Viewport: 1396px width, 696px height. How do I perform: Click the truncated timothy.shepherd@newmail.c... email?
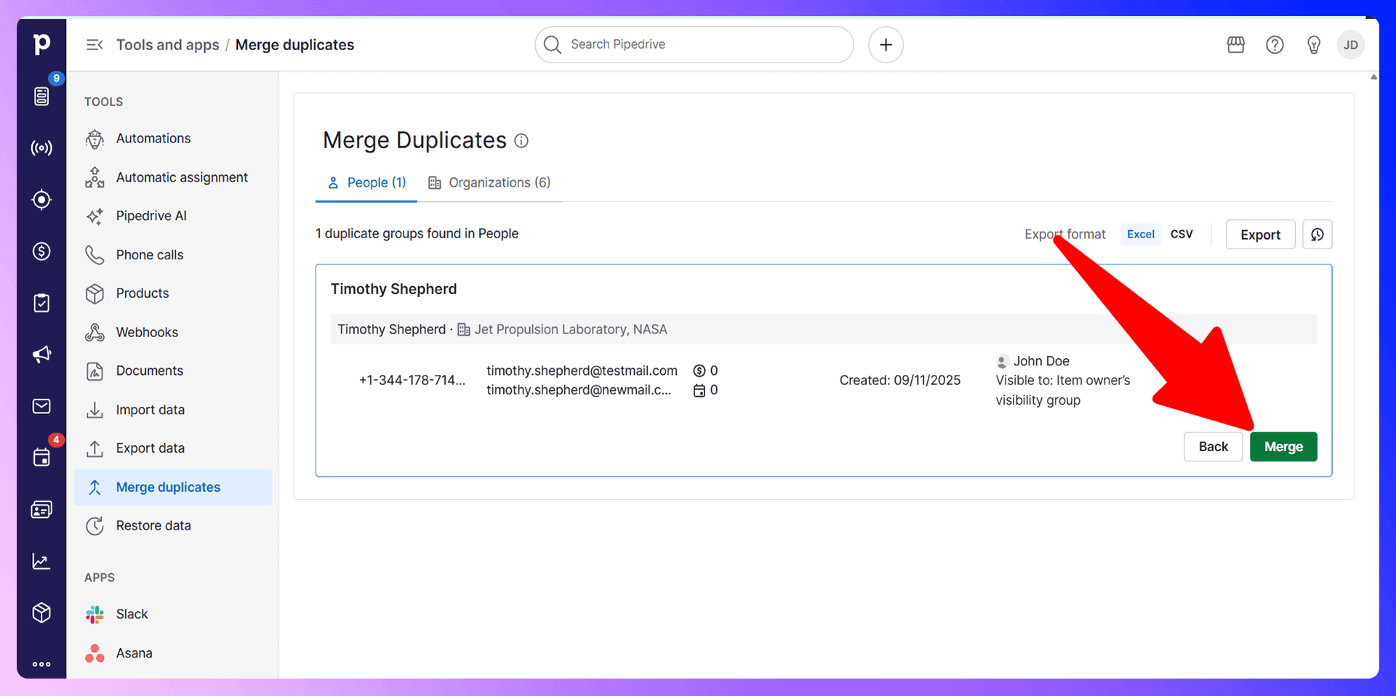pyautogui.click(x=579, y=390)
